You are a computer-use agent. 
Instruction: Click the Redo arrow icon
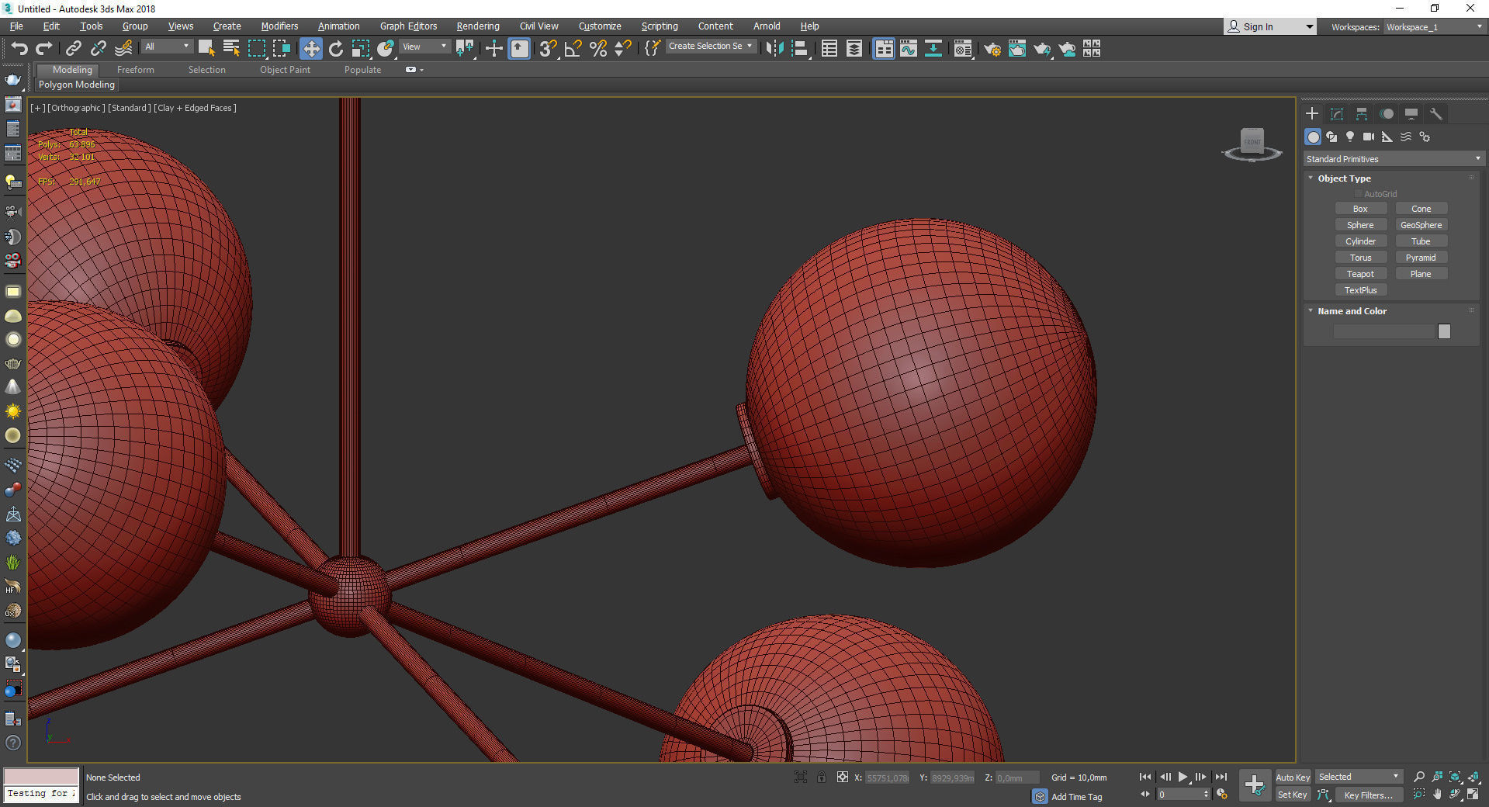pyautogui.click(x=44, y=48)
